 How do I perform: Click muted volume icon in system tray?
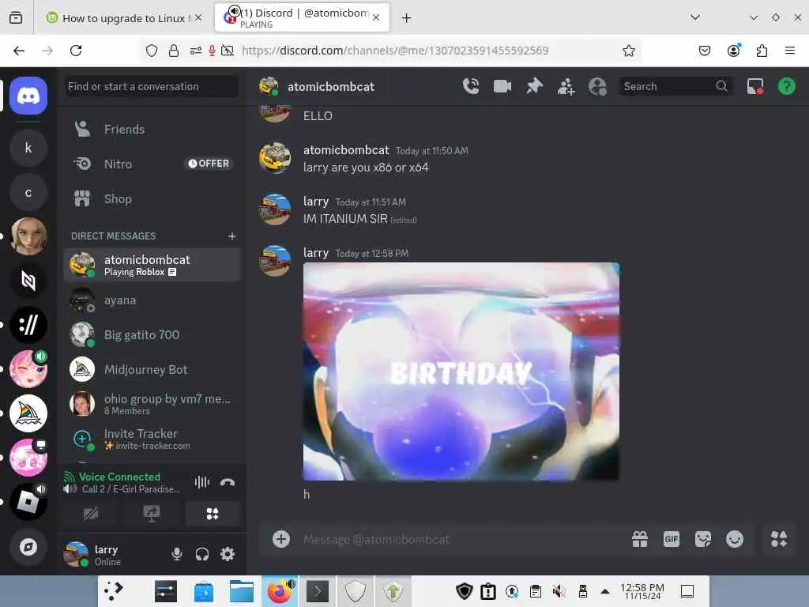(559, 591)
